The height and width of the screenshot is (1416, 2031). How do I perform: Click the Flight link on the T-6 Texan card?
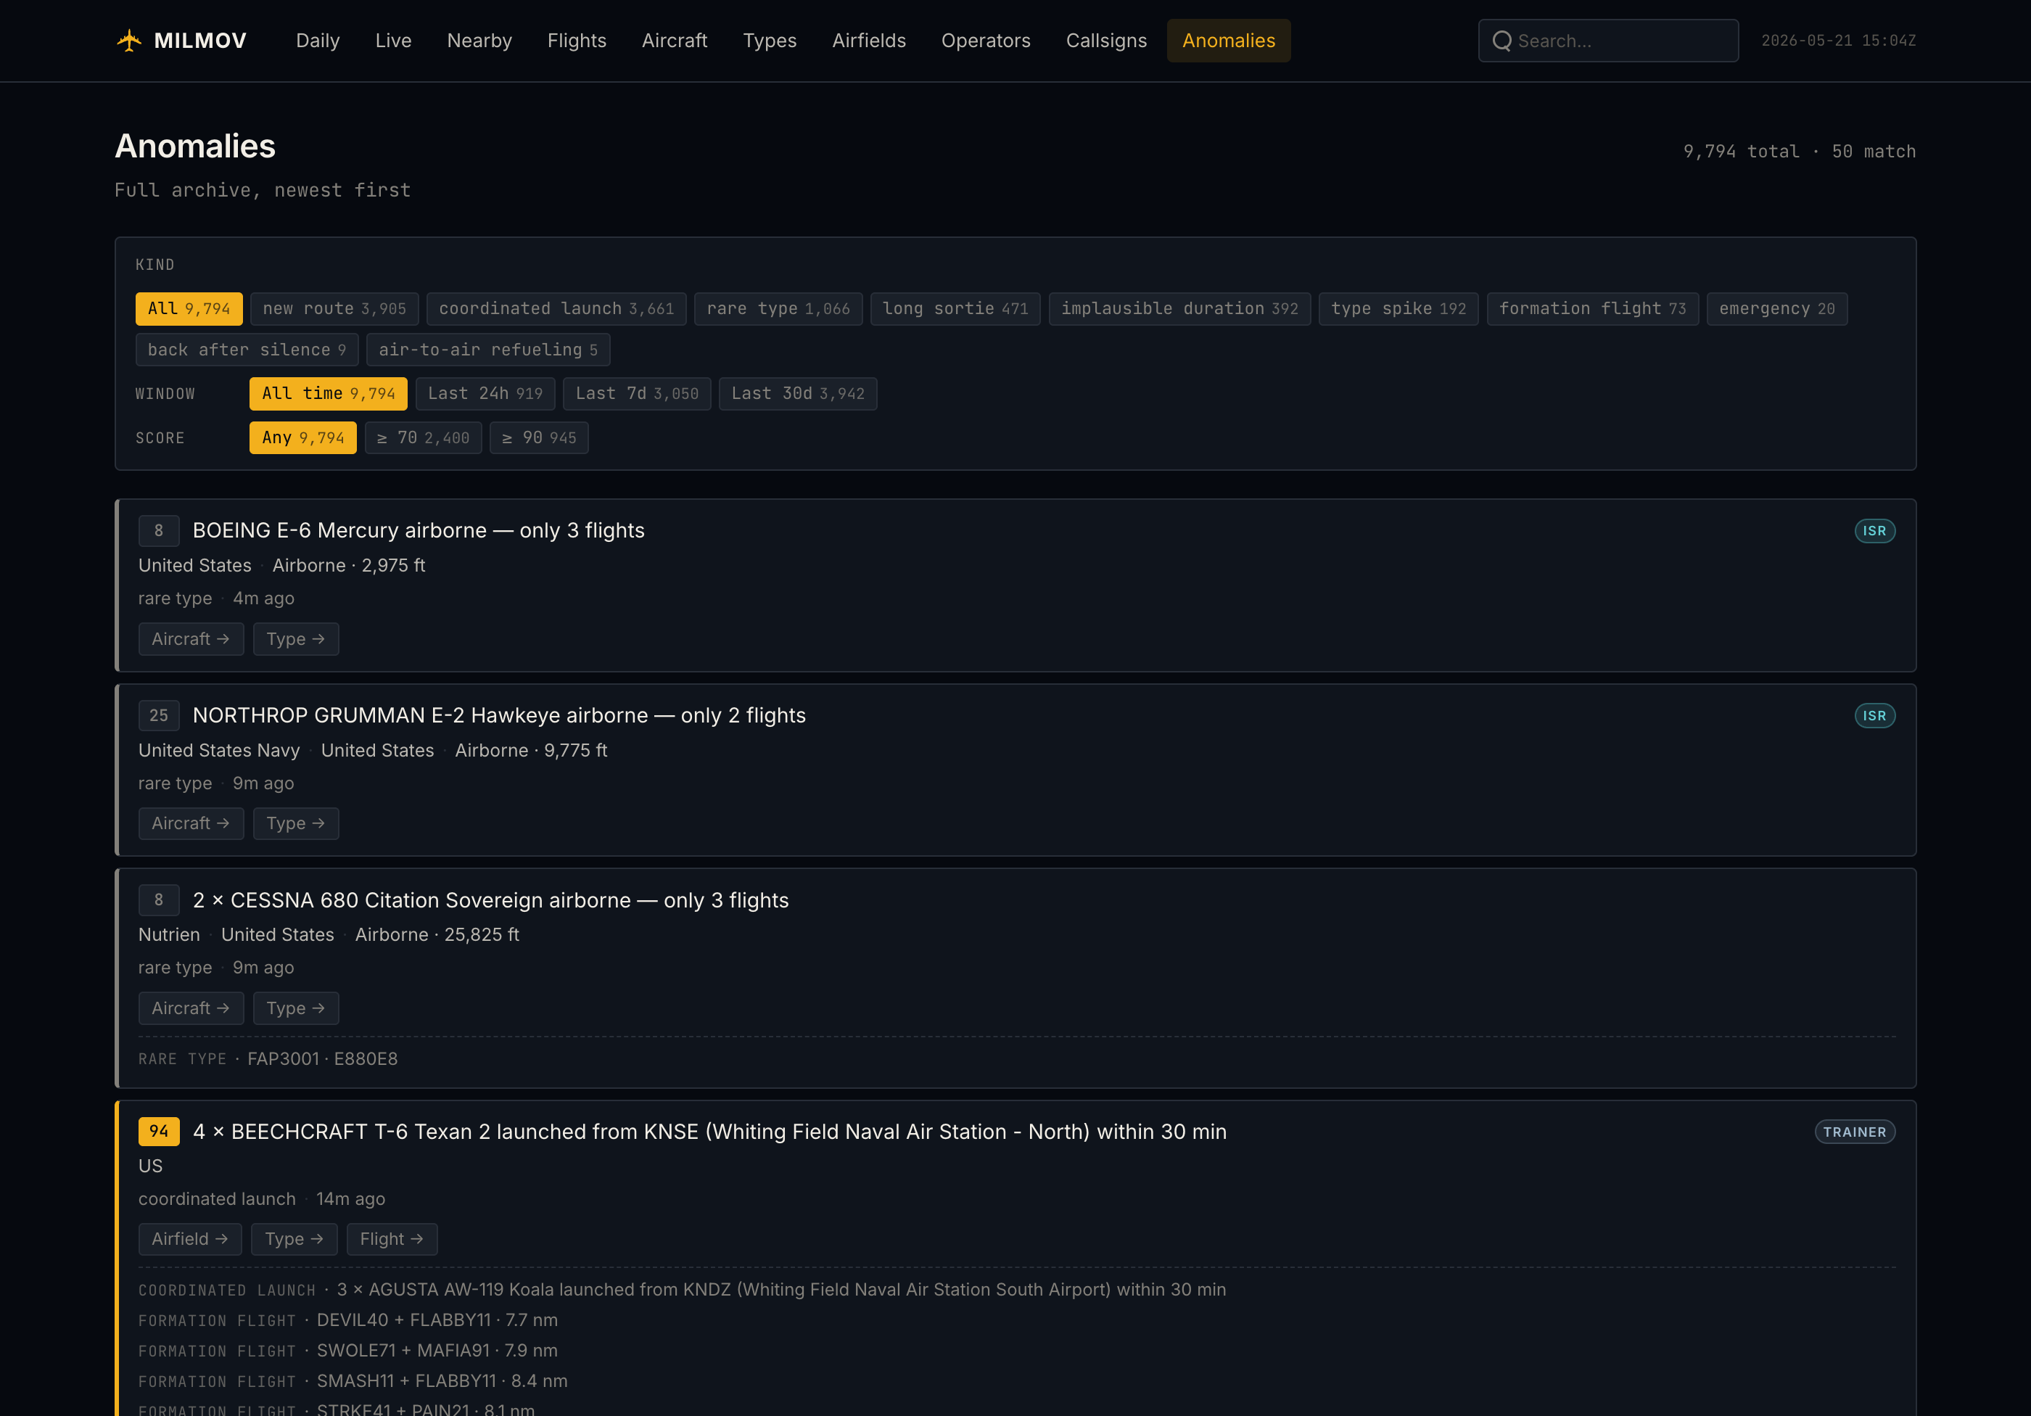point(392,1239)
